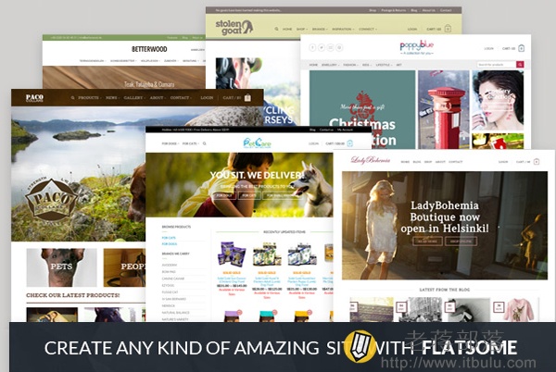Open HOME in Poppyblue navigation
Image resolution: width=556 pixels, height=372 pixels.
(x=313, y=65)
